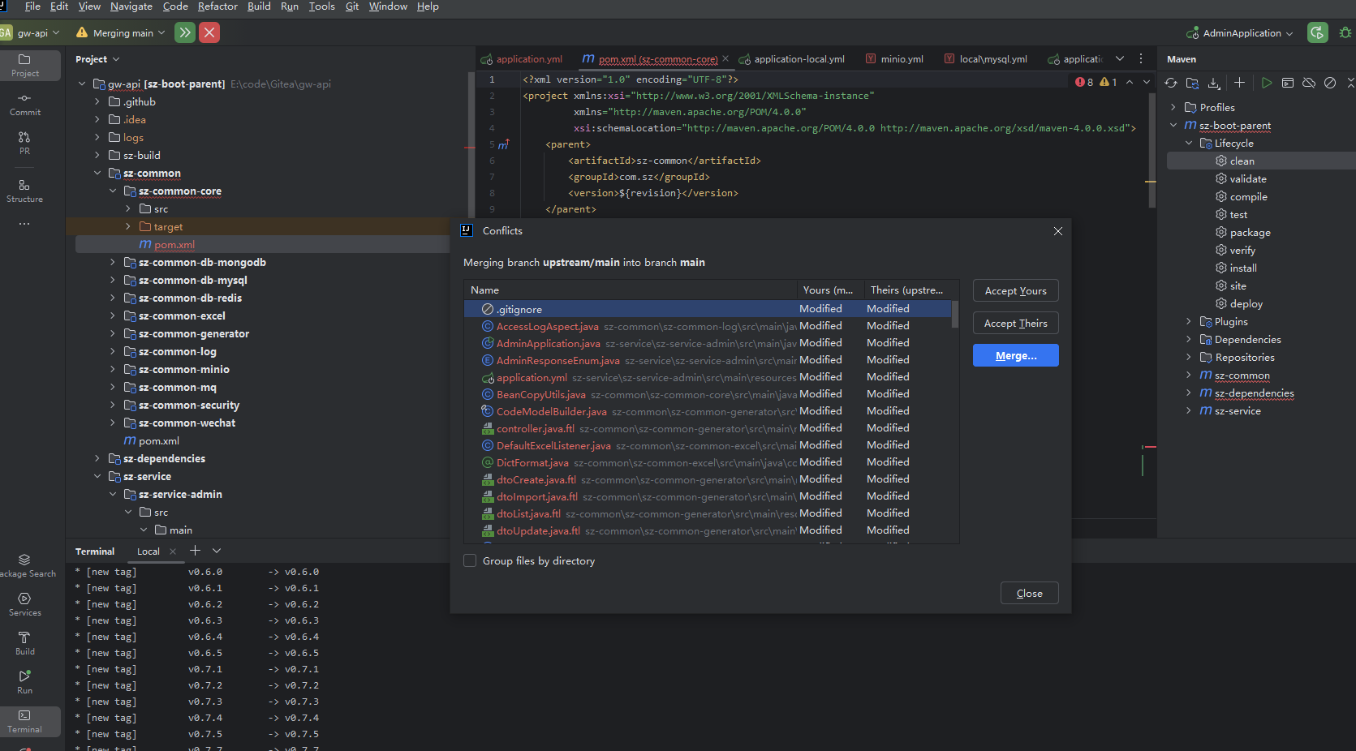The width and height of the screenshot is (1356, 751).
Task: Open the PR (pull requests) tool window
Action: coord(24,144)
